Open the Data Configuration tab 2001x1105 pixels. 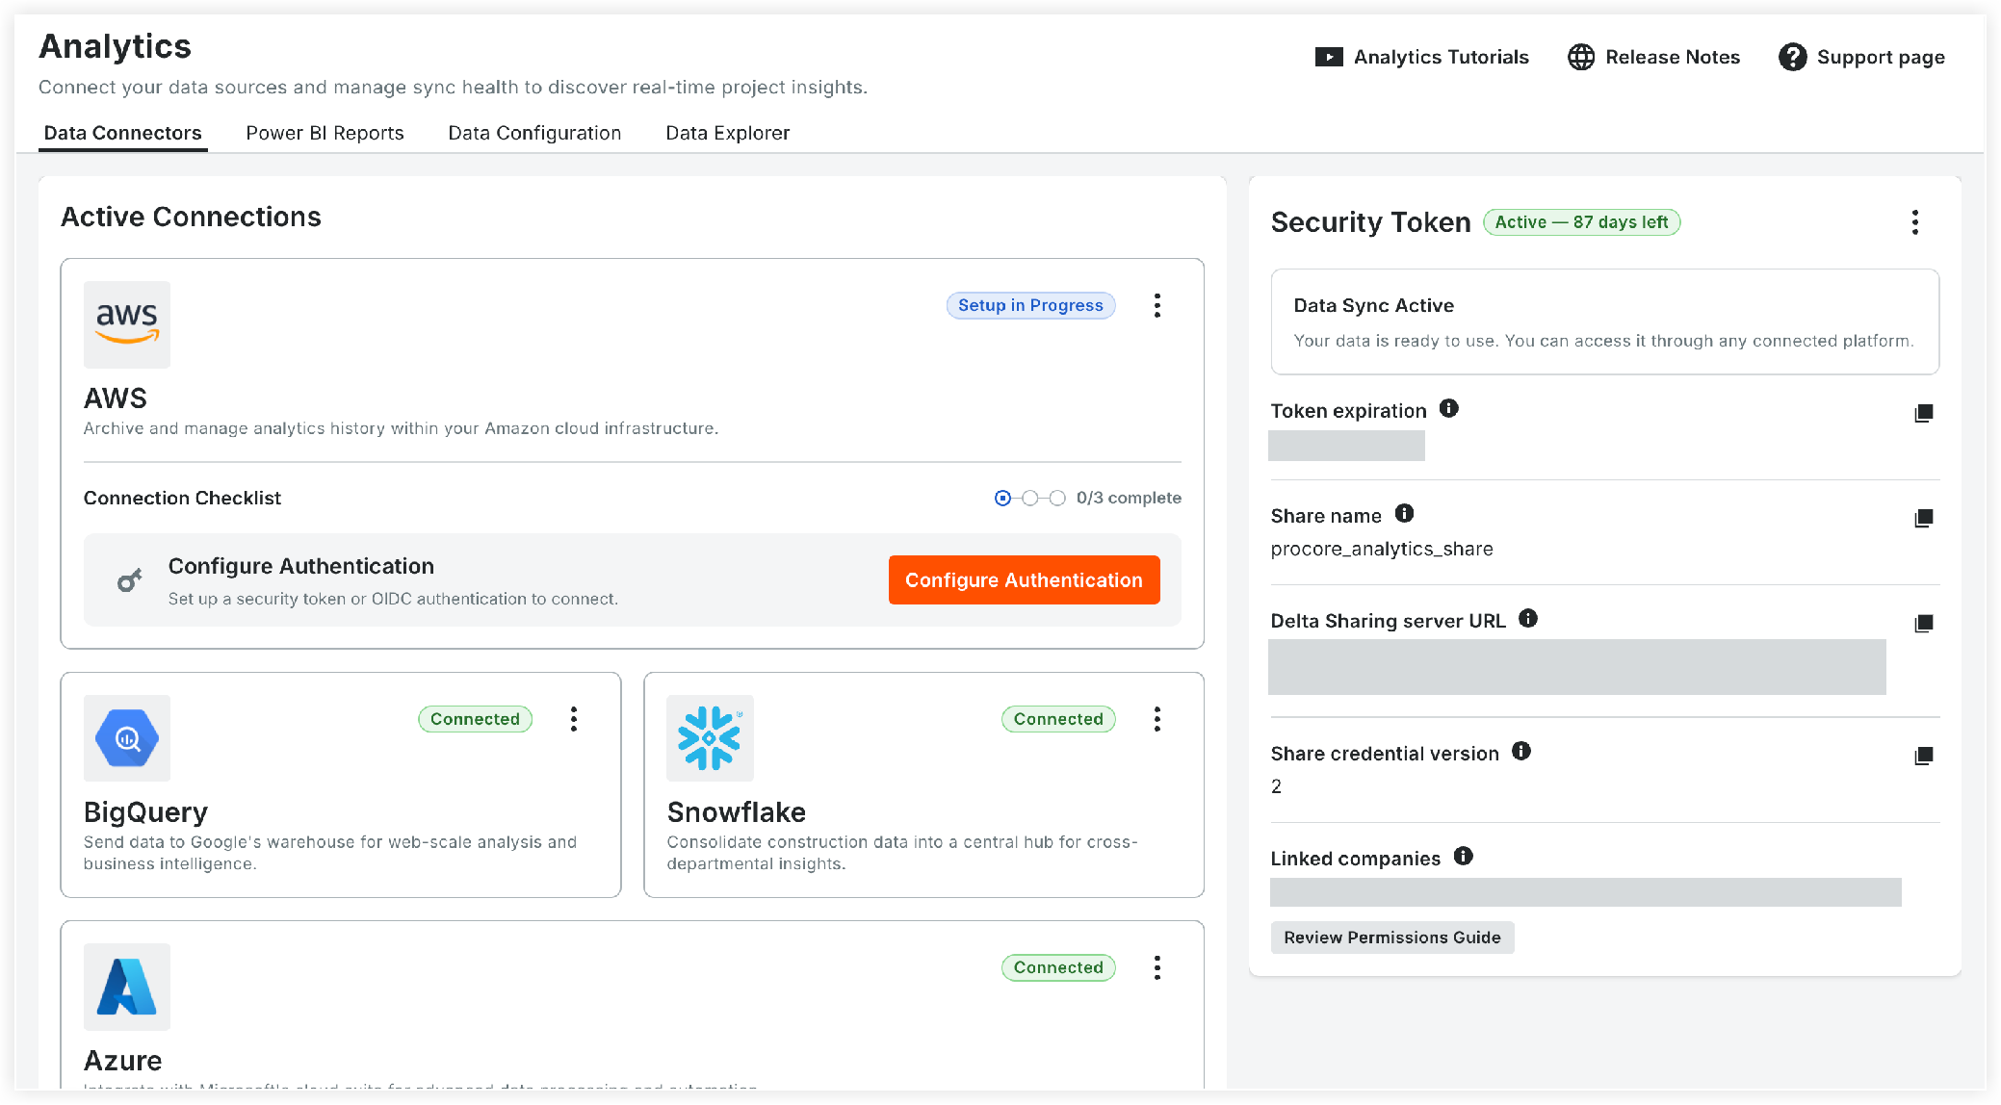[535, 133]
